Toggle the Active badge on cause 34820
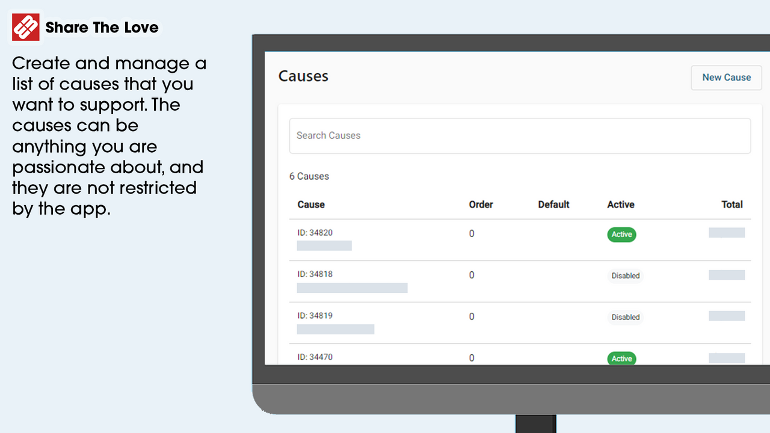 pos(621,234)
